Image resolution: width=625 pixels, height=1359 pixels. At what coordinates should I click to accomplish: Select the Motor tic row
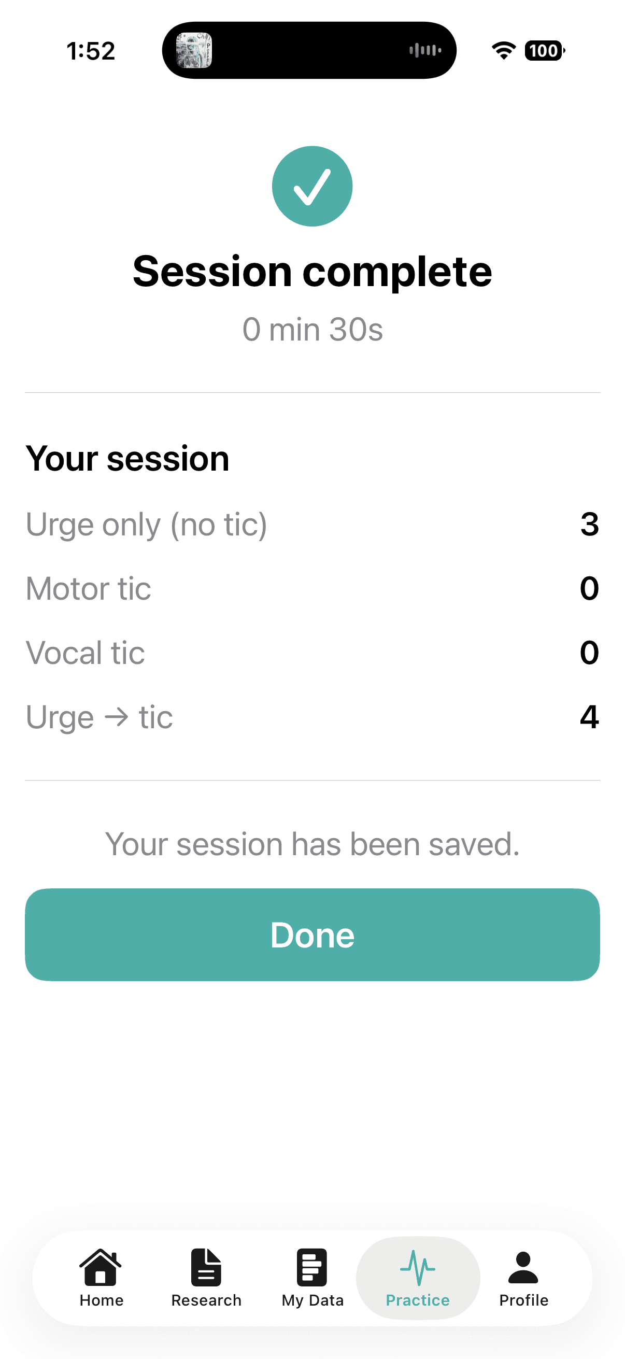pyautogui.click(x=312, y=589)
